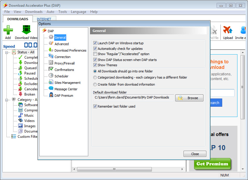Click the Videos filmstrip category icon

click(x=21, y=120)
